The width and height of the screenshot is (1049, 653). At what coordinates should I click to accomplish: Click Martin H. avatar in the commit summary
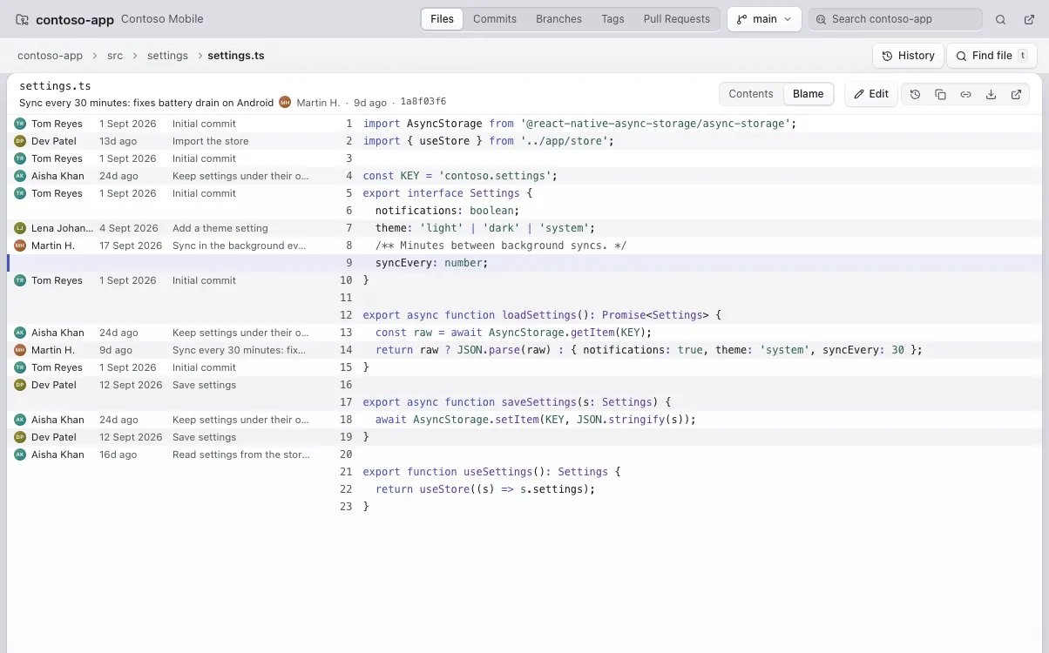(285, 103)
